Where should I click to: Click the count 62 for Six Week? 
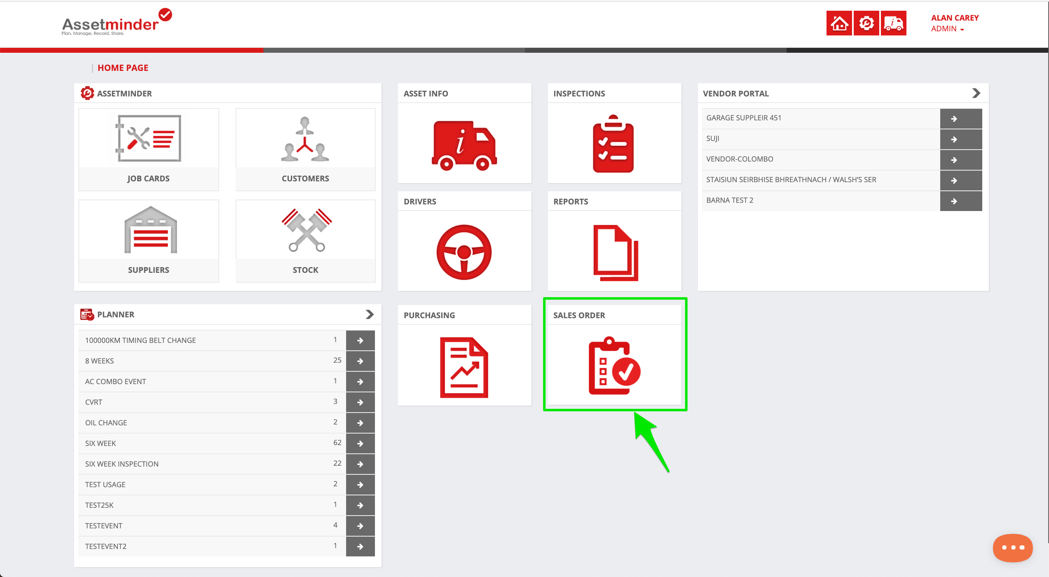337,443
